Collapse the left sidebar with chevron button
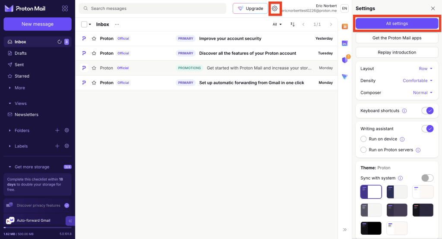The image size is (442, 239). coord(70,221)
